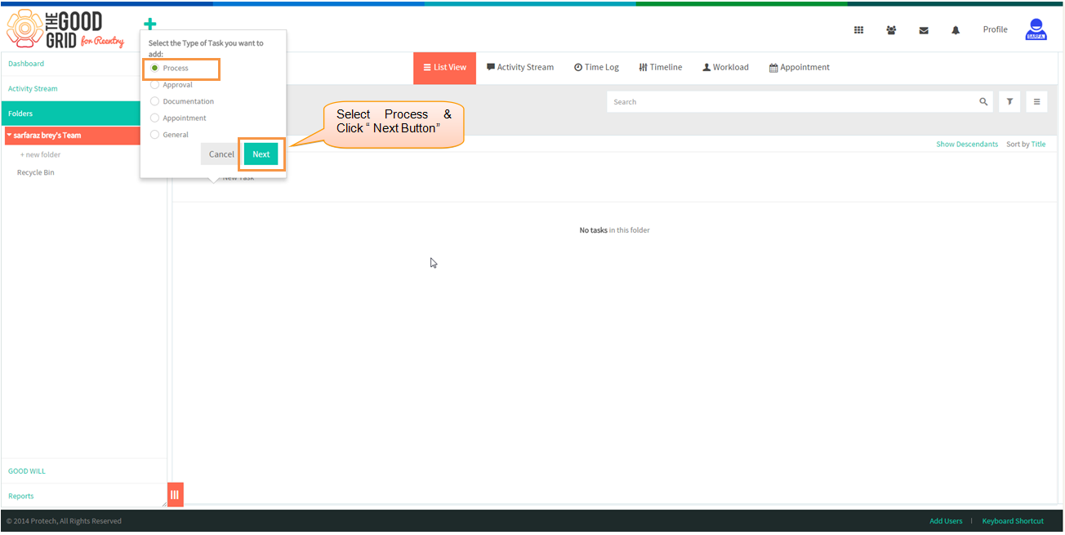This screenshot has width=1065, height=535.
Task: Switch to List View tab
Action: (444, 68)
